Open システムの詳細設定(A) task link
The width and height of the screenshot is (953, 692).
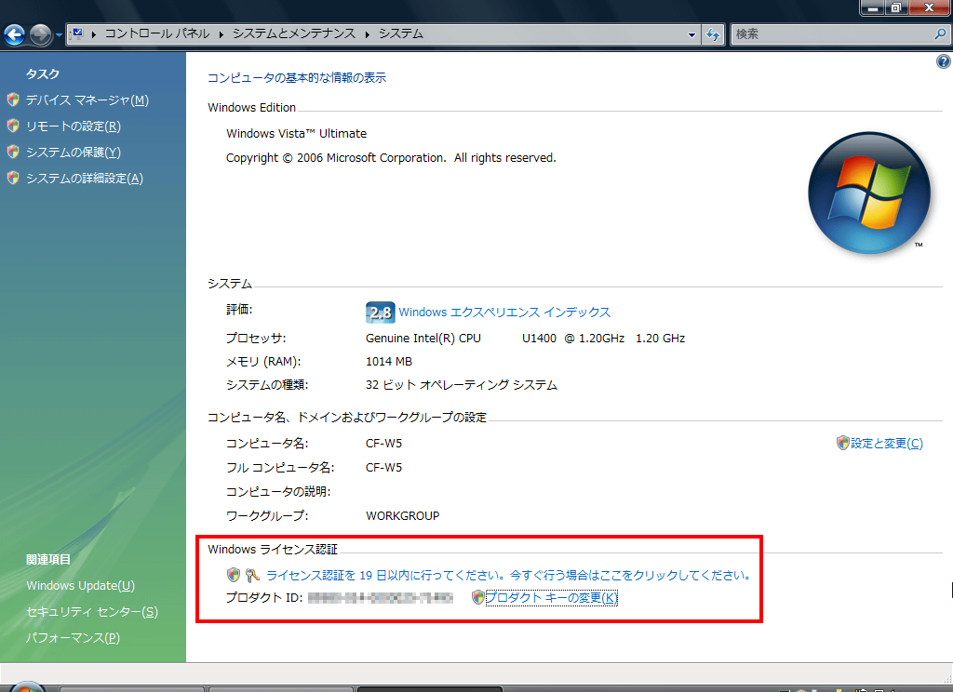coord(85,179)
